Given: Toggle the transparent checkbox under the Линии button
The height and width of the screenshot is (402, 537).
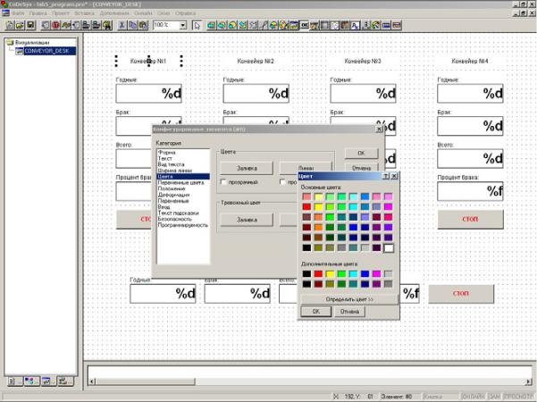Looking at the screenshot, I should [282, 182].
